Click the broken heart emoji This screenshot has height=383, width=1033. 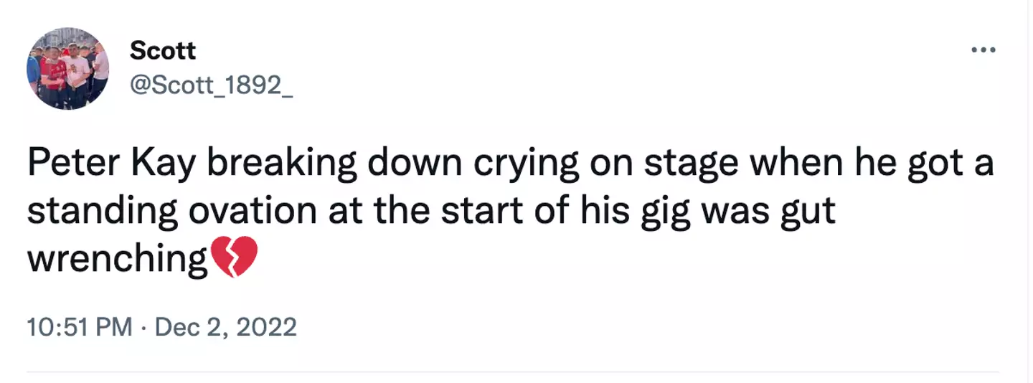tap(232, 257)
